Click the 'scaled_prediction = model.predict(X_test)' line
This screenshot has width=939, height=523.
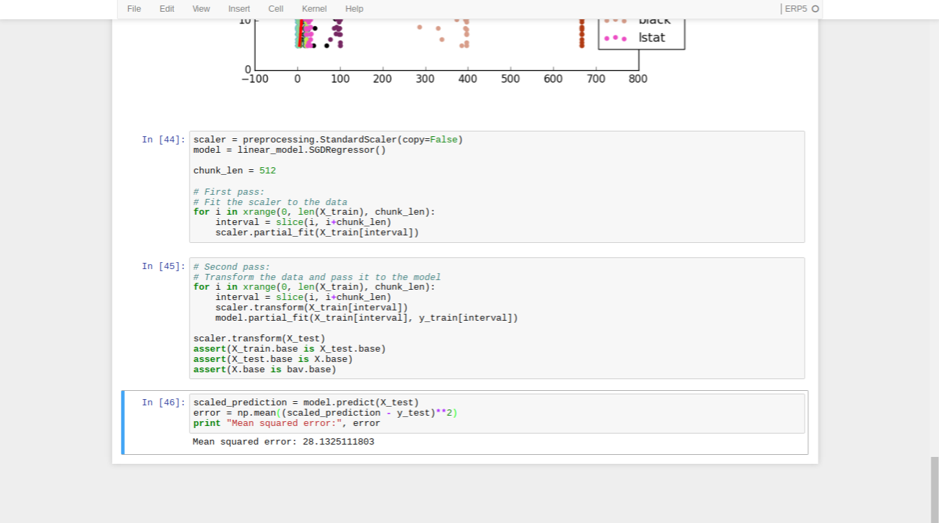coord(306,403)
